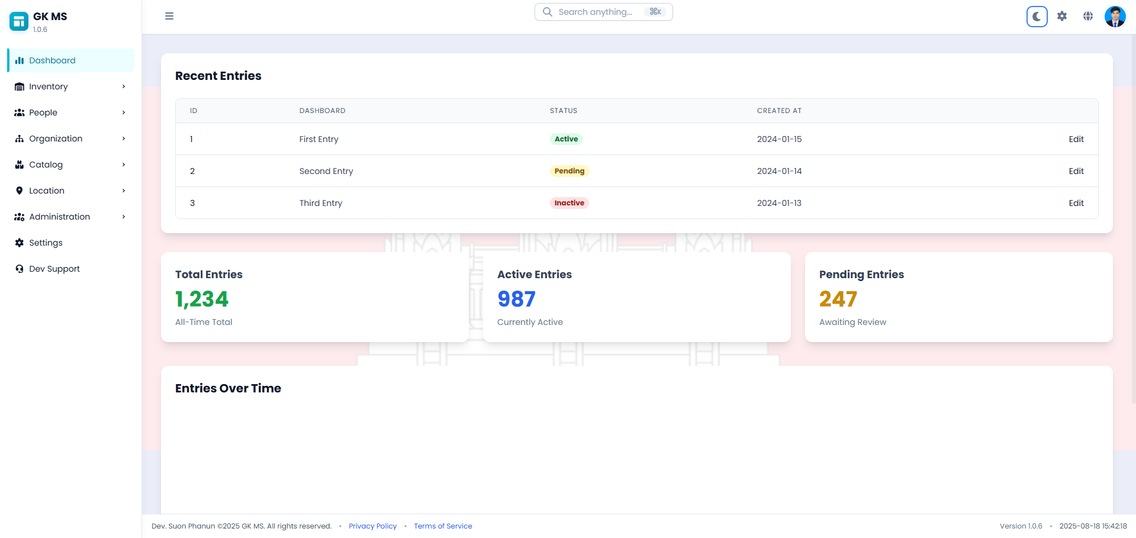Click the GK MS app logo
Screen dimensions: 1136x538
point(18,21)
